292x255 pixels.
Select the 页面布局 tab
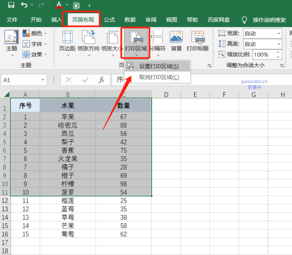coord(83,20)
